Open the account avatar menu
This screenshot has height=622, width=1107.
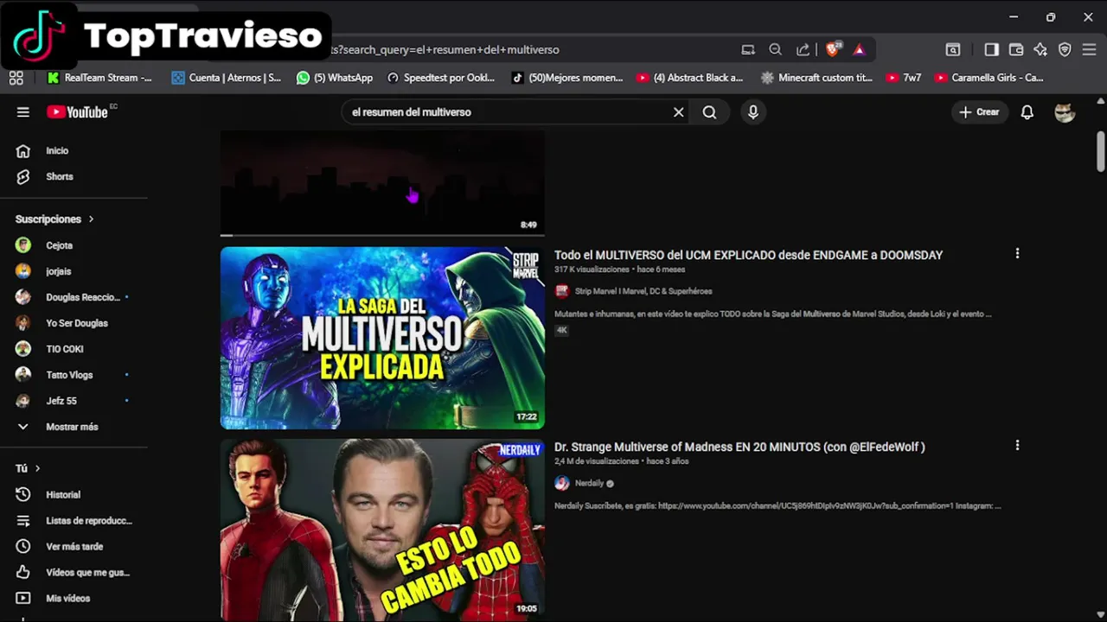coord(1065,112)
